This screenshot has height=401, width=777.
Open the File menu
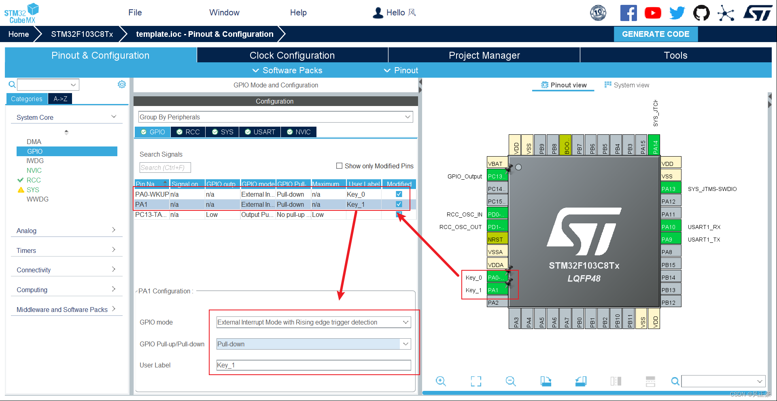135,13
